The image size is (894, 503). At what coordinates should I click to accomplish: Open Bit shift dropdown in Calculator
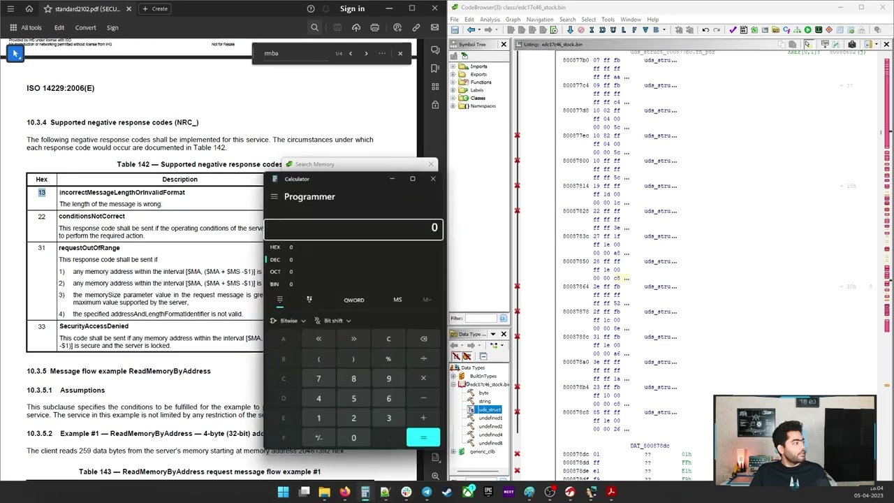(x=332, y=321)
